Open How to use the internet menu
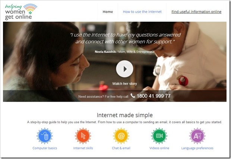This screenshot has height=159, width=231. tap(142, 12)
